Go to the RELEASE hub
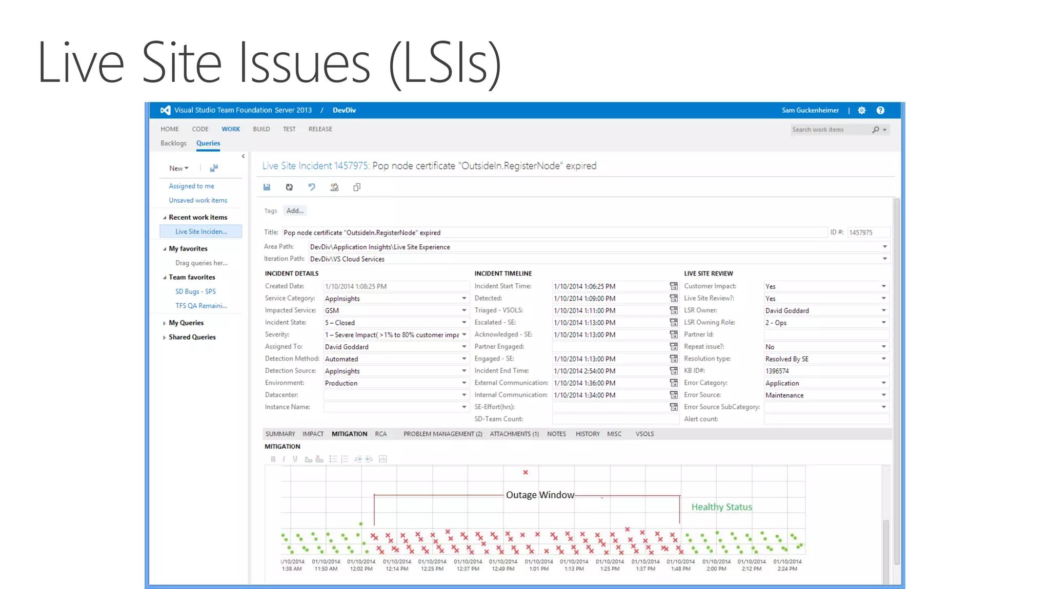Image resolution: width=1050 pixels, height=589 pixels. [x=320, y=129]
